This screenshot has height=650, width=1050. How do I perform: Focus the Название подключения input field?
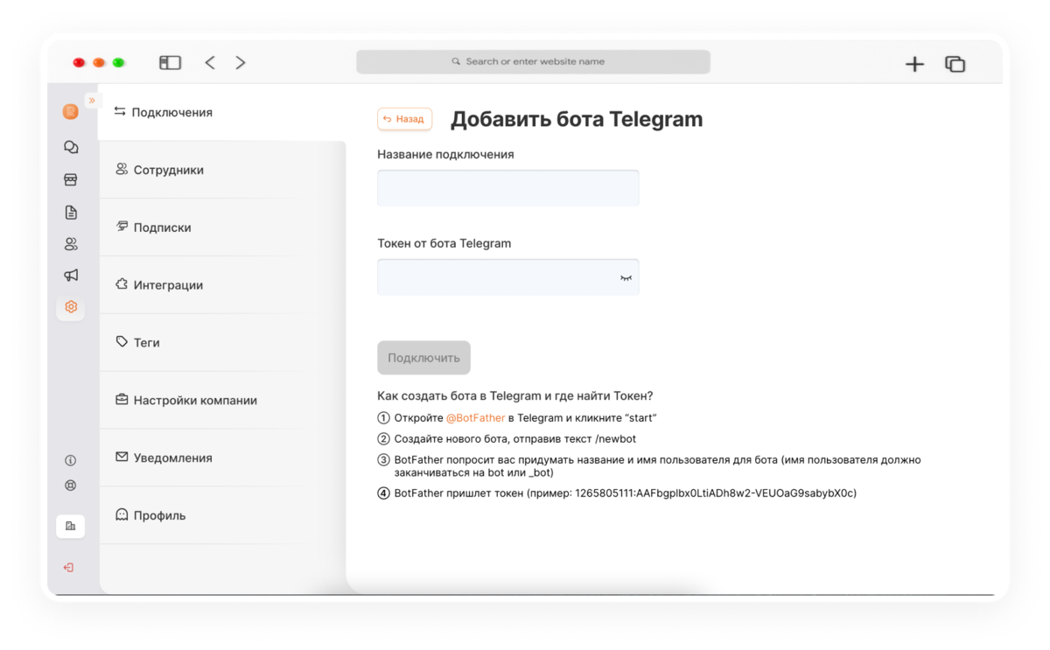click(x=508, y=188)
